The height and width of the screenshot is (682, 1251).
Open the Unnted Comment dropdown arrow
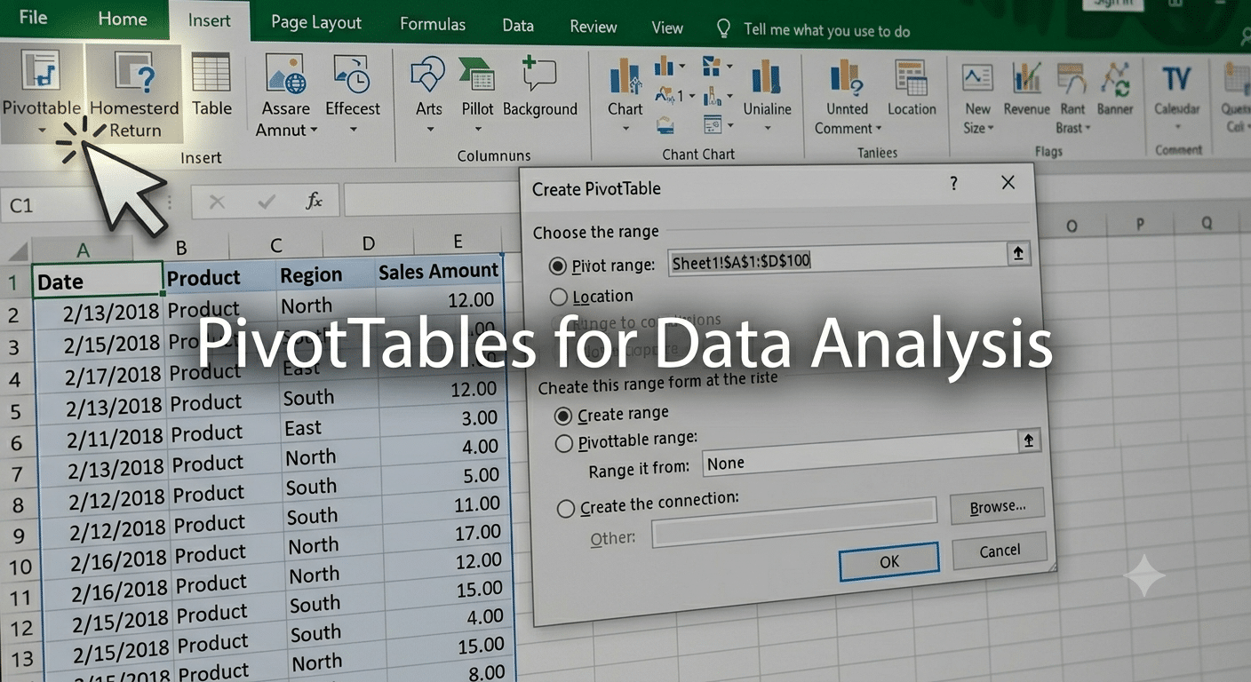click(x=878, y=130)
